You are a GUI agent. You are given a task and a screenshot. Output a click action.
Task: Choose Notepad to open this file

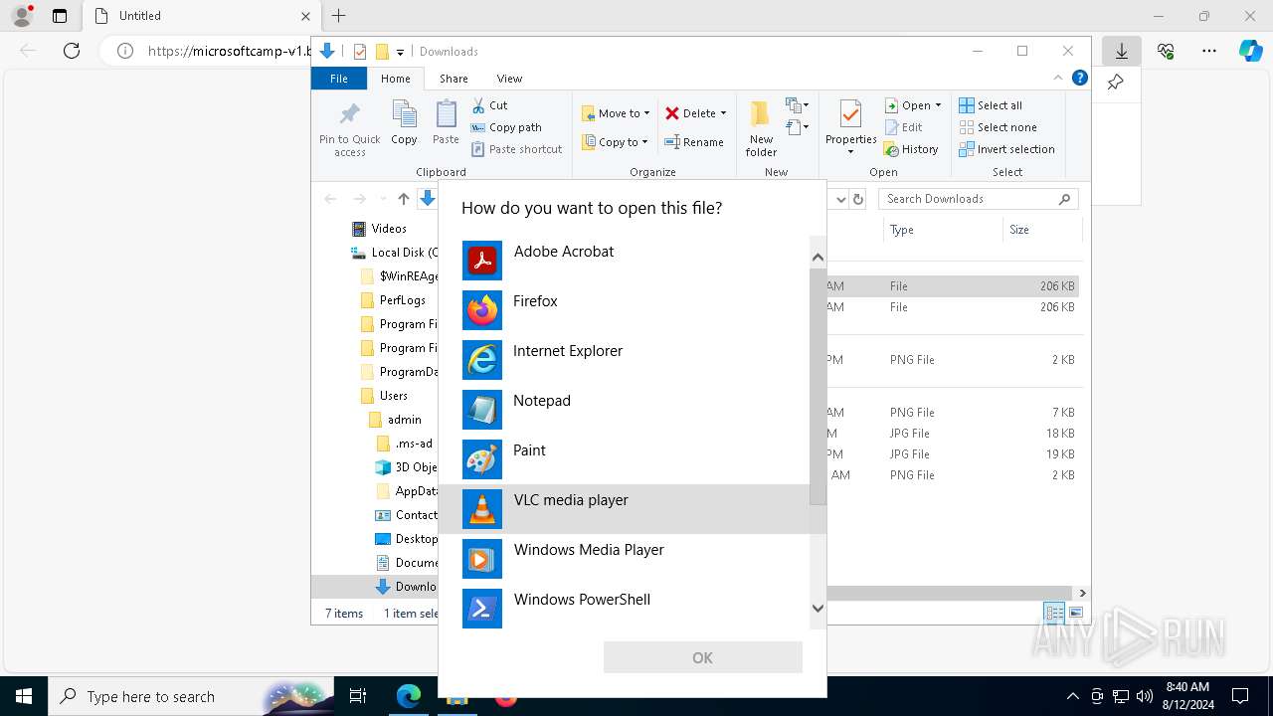click(x=624, y=410)
